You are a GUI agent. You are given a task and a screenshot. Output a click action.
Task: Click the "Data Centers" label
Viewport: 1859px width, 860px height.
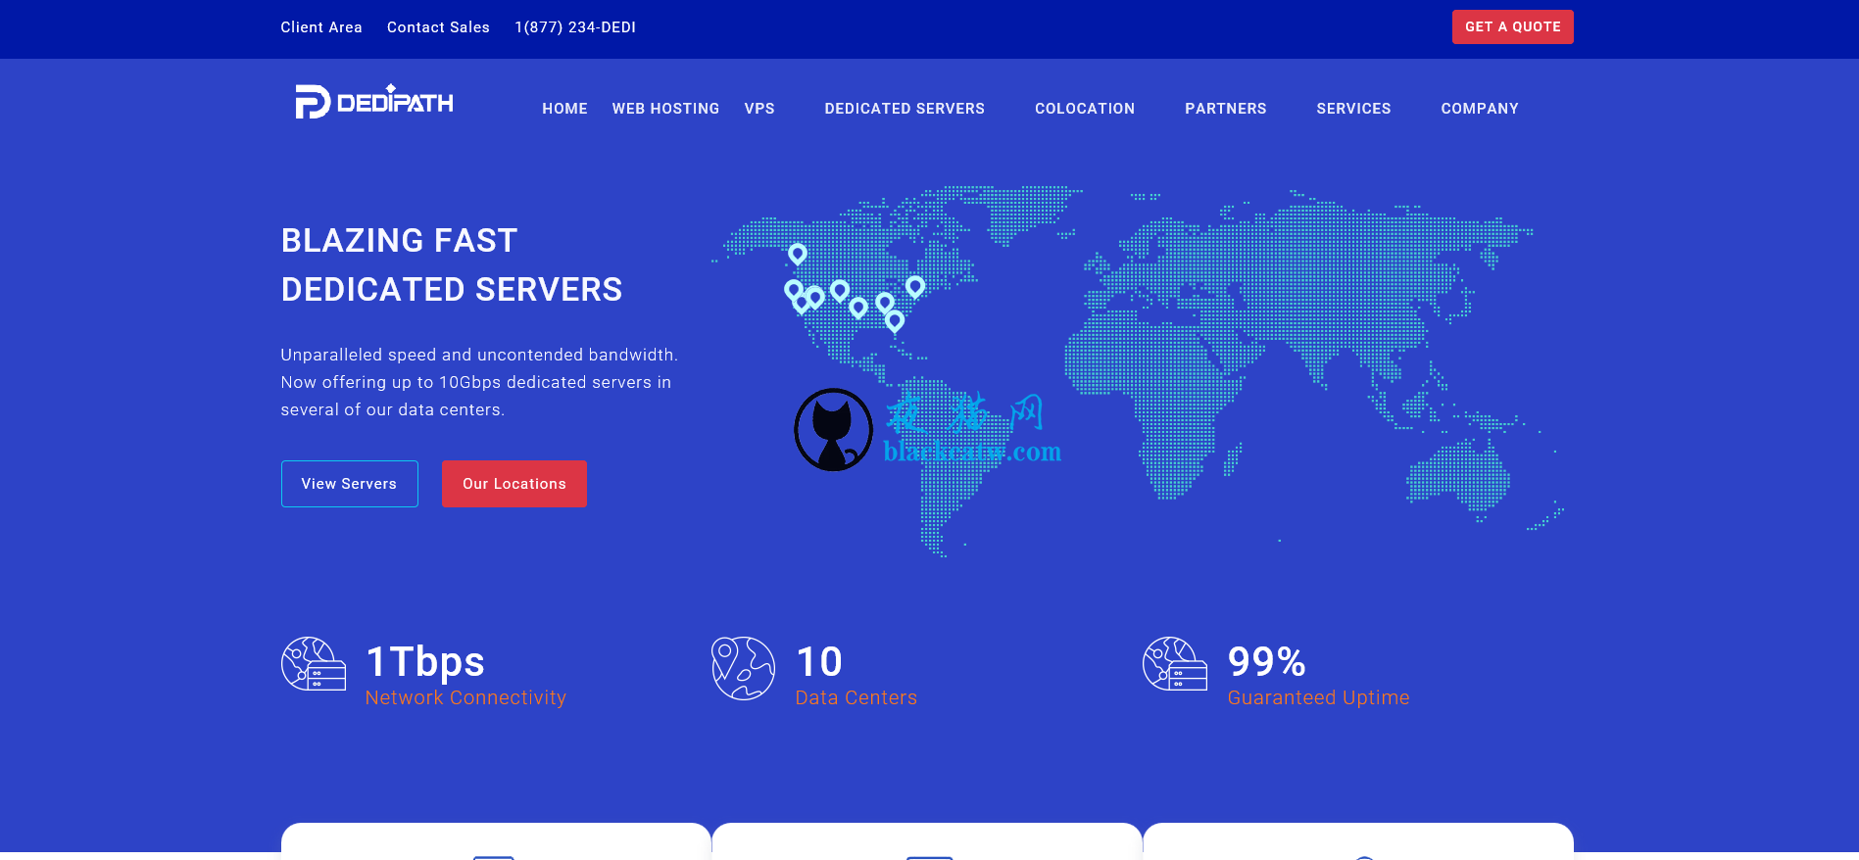tap(856, 697)
